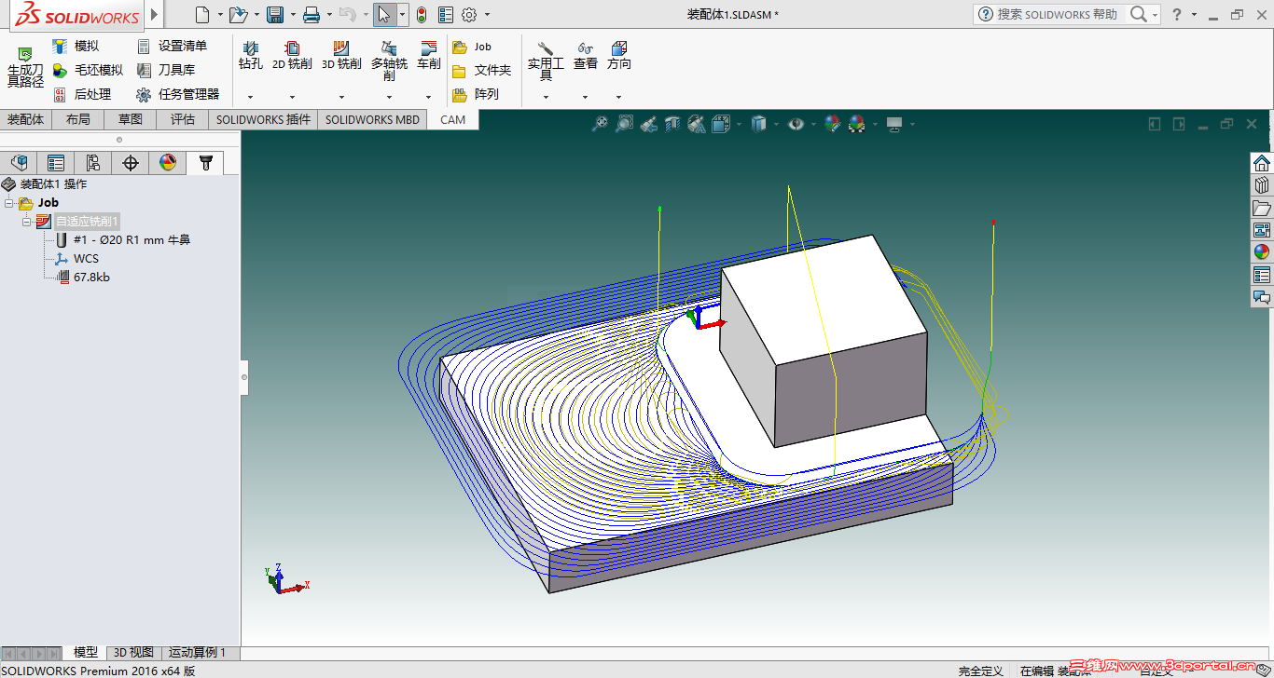Image resolution: width=1274 pixels, height=678 pixels.
Task: Collapse the 自适应铣削1 operation node
Action: coord(27,222)
